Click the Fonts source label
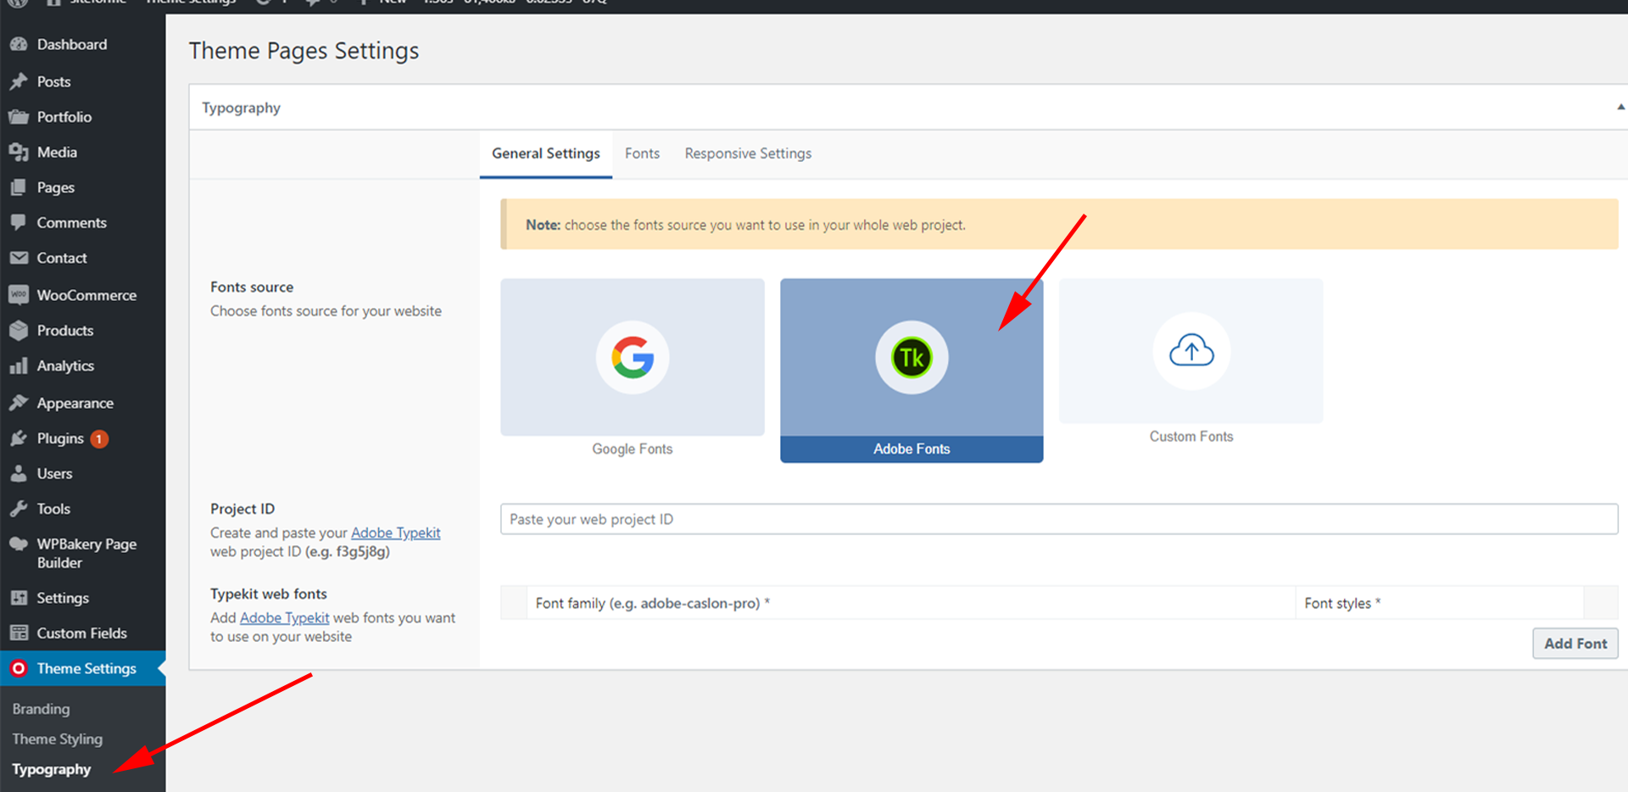The height and width of the screenshot is (792, 1628). [252, 287]
